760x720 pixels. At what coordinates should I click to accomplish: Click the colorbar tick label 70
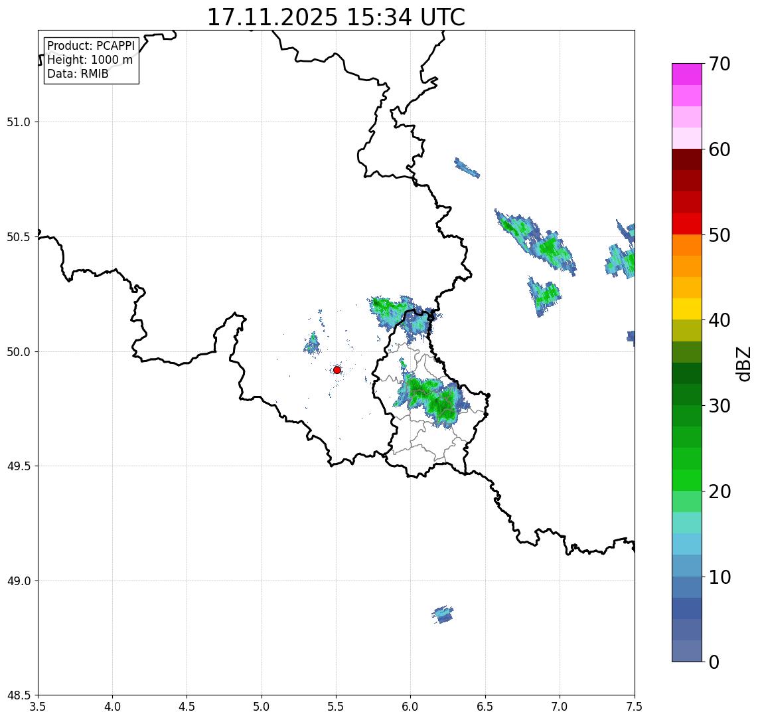(720, 64)
